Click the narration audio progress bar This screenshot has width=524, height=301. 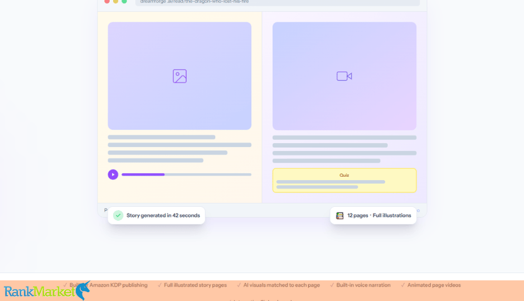[x=187, y=174]
